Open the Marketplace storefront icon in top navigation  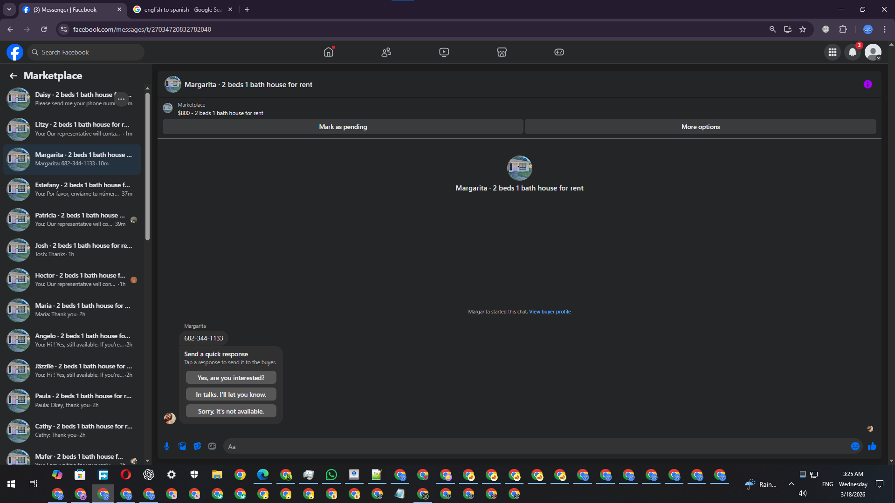point(502,52)
